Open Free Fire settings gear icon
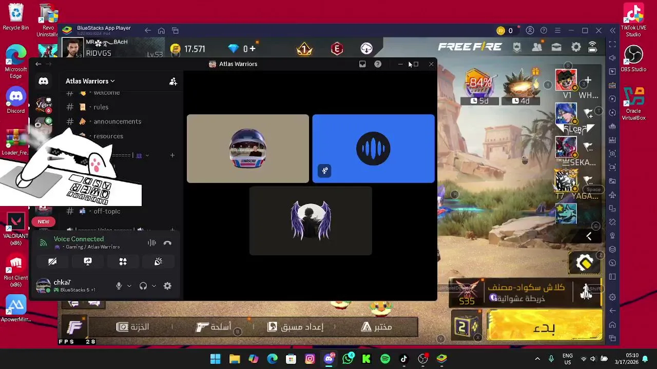The width and height of the screenshot is (657, 369). 576,47
